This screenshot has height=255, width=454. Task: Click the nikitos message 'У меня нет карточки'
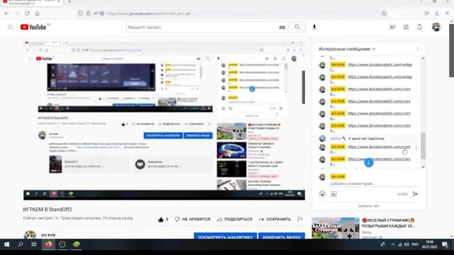(x=366, y=139)
